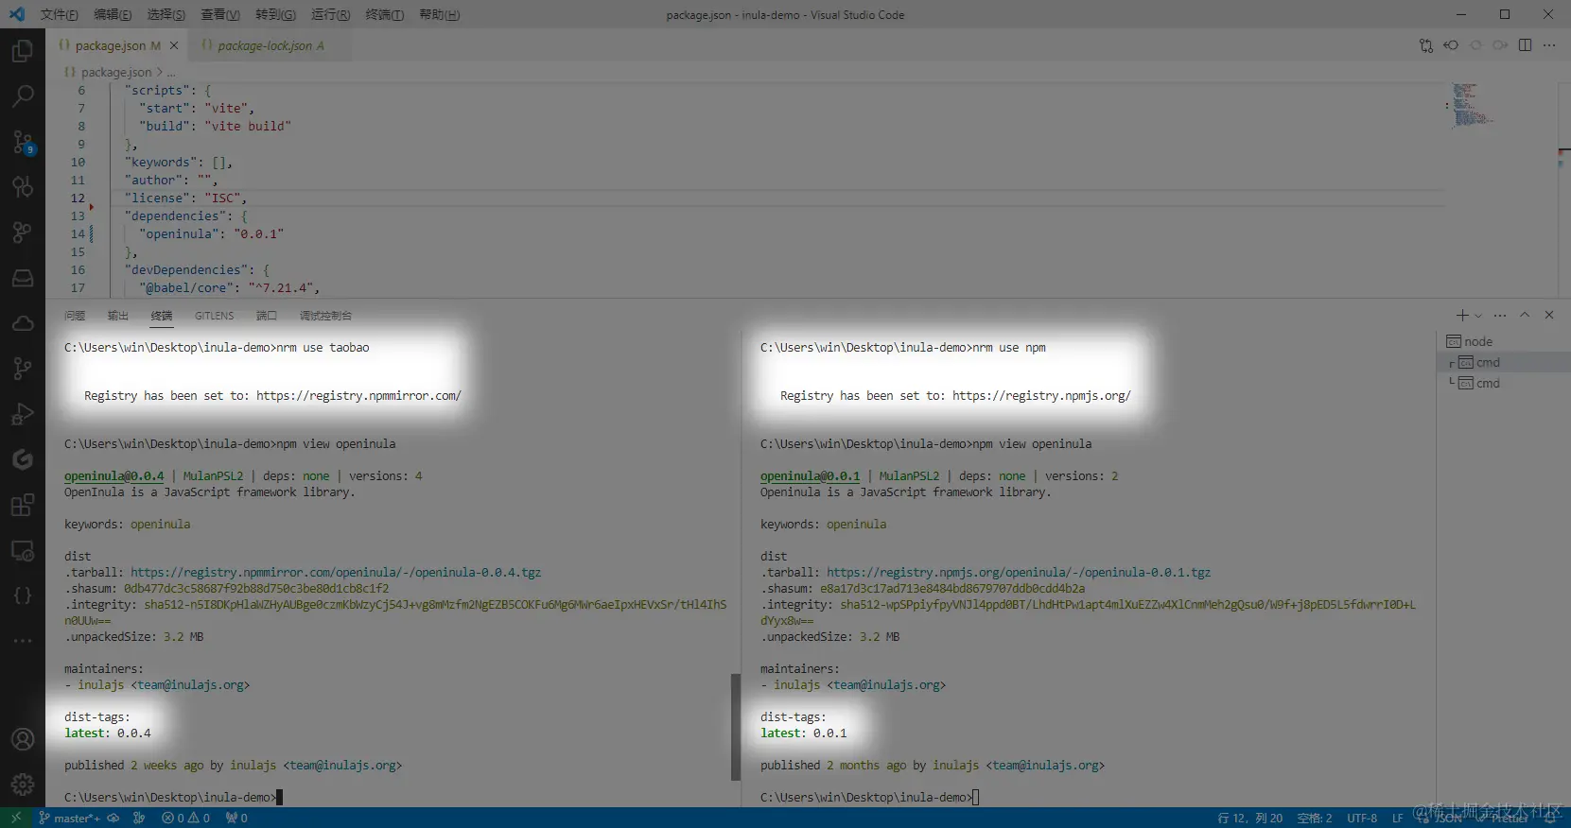Show additional views ellipsis in activity bar

tap(23, 641)
